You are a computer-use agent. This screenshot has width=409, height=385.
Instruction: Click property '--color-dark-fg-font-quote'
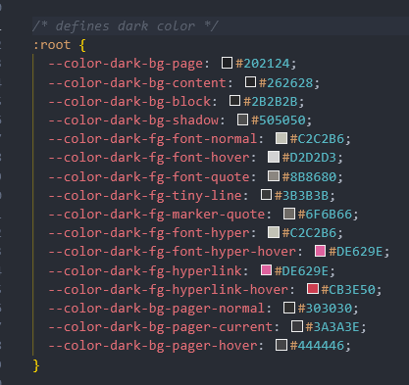coord(149,177)
